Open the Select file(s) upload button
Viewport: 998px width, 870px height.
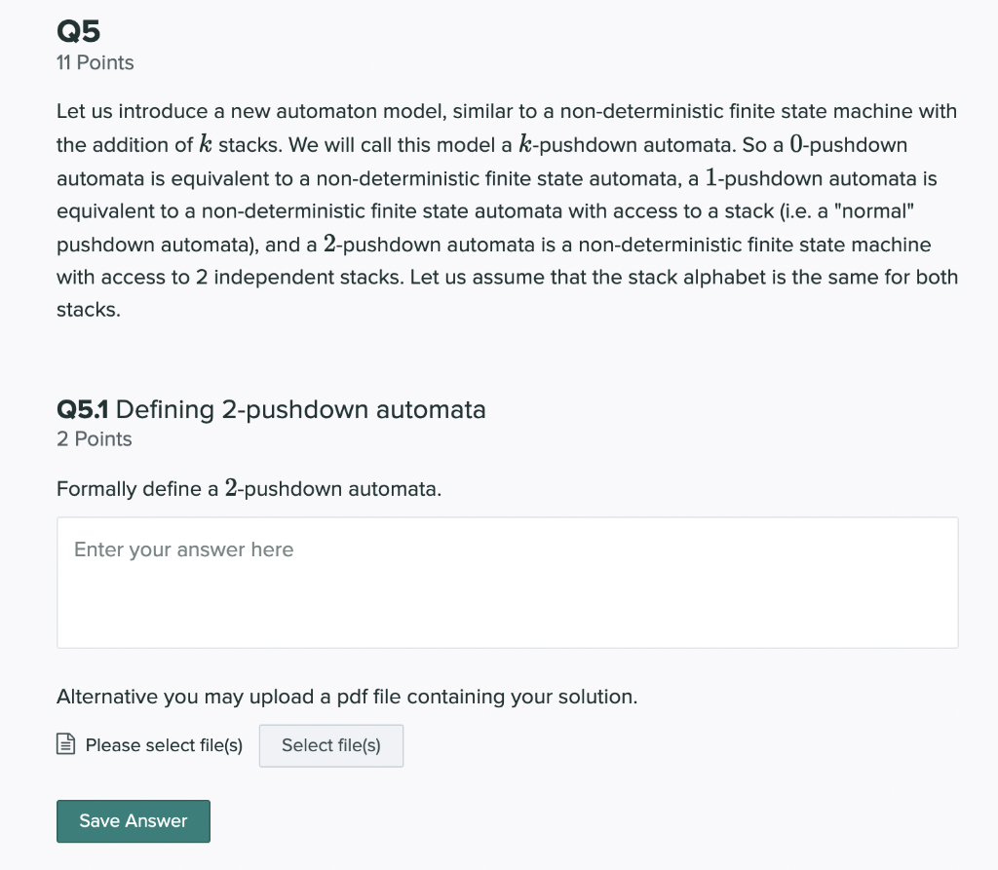pyautogui.click(x=331, y=745)
